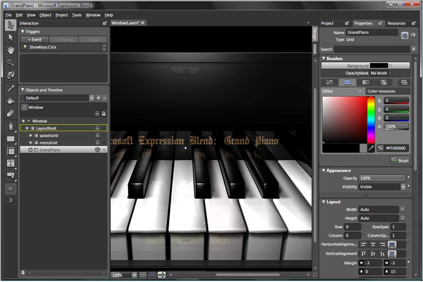
Task: Click the rainbow hue slider strip
Action: pyautogui.click(x=371, y=118)
